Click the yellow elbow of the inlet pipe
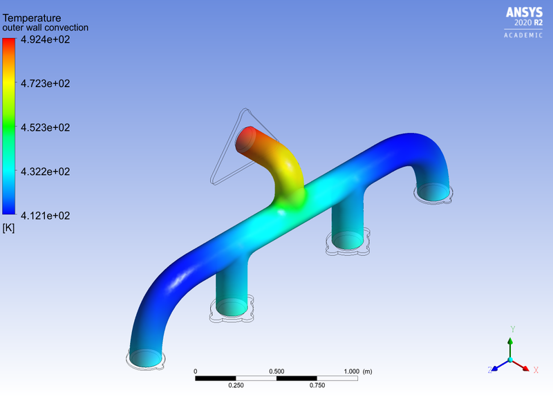The height and width of the screenshot is (397, 553). click(x=288, y=166)
